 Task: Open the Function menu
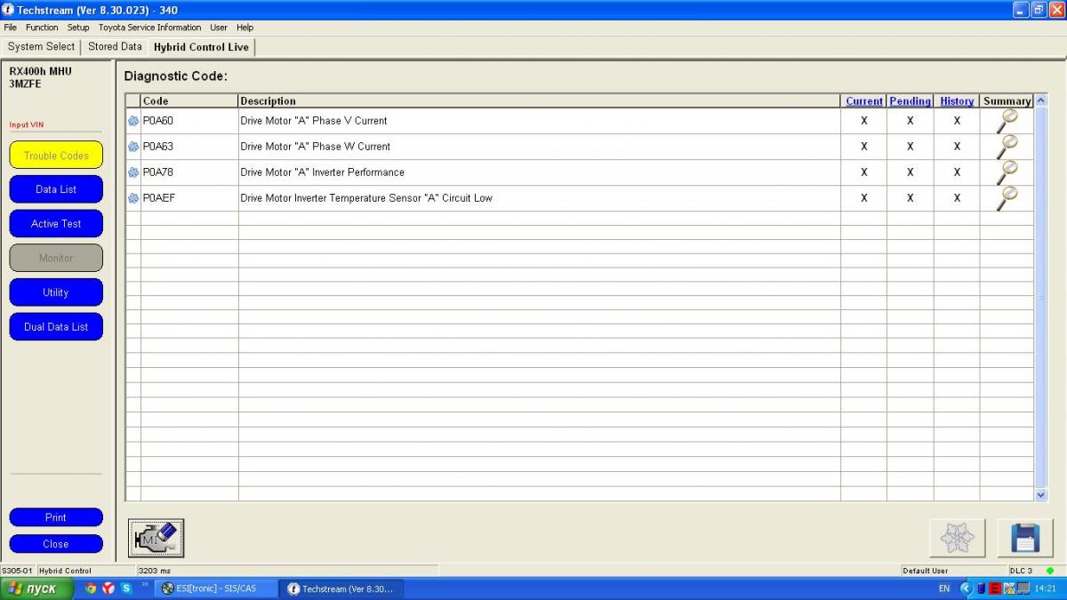(42, 28)
